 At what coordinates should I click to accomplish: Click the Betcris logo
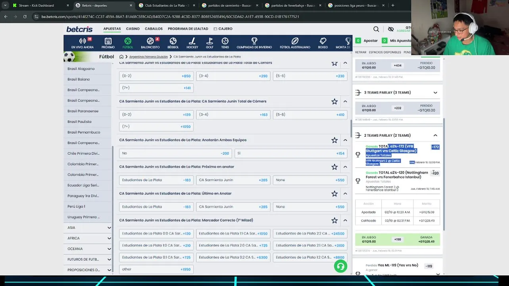click(79, 29)
